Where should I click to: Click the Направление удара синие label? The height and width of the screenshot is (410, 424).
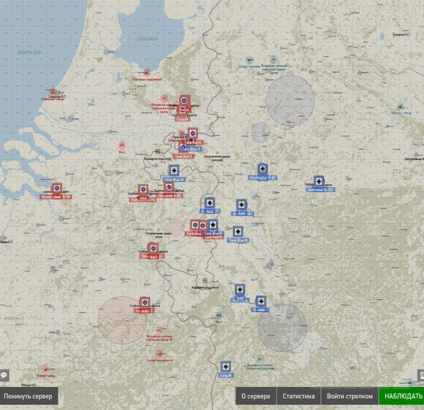(158, 235)
